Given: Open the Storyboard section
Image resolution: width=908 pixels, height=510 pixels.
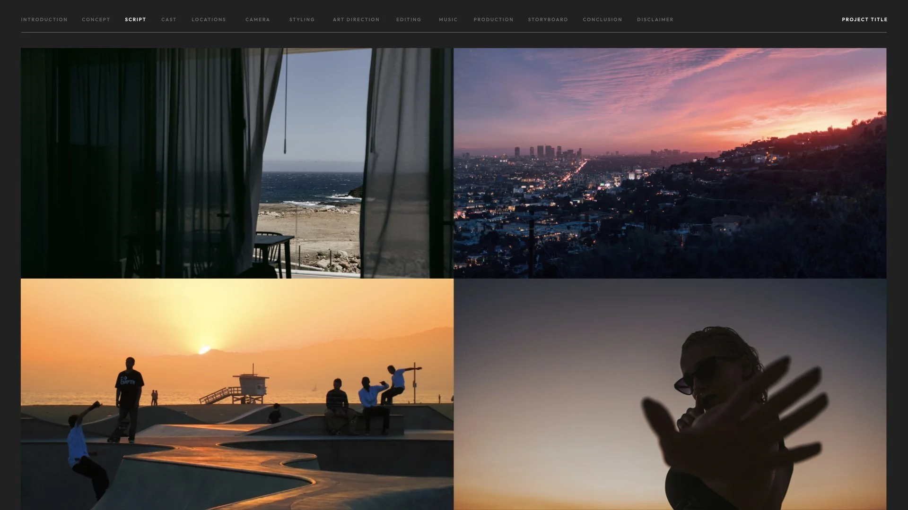Looking at the screenshot, I should click(x=548, y=19).
